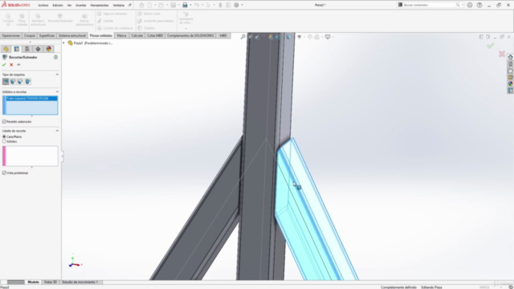Screen dimensions: 514x289
Task: Open the ConfigurationManager tab icon
Action: 27,49
